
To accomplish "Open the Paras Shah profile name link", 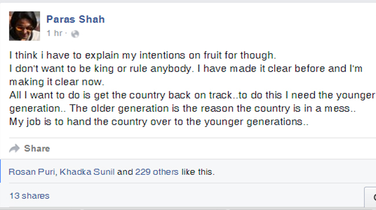I will pos(76,19).
